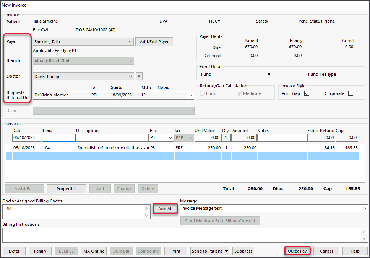This screenshot has width=370, height=258.
Task: Expand the Request/Referral Dr dropdown
Action: coord(191,95)
